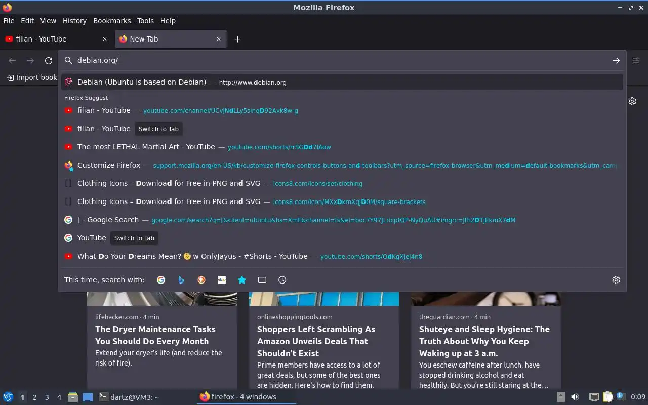Click lifehacker.com article thumbnail image
The image size is (648, 405).
pyautogui.click(x=162, y=299)
